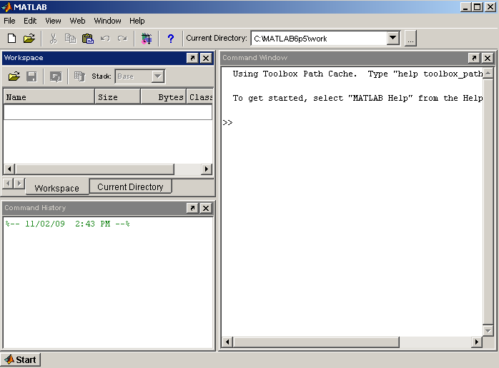Undock the Workspace panel
Image resolution: width=499 pixels, height=368 pixels.
192,58
